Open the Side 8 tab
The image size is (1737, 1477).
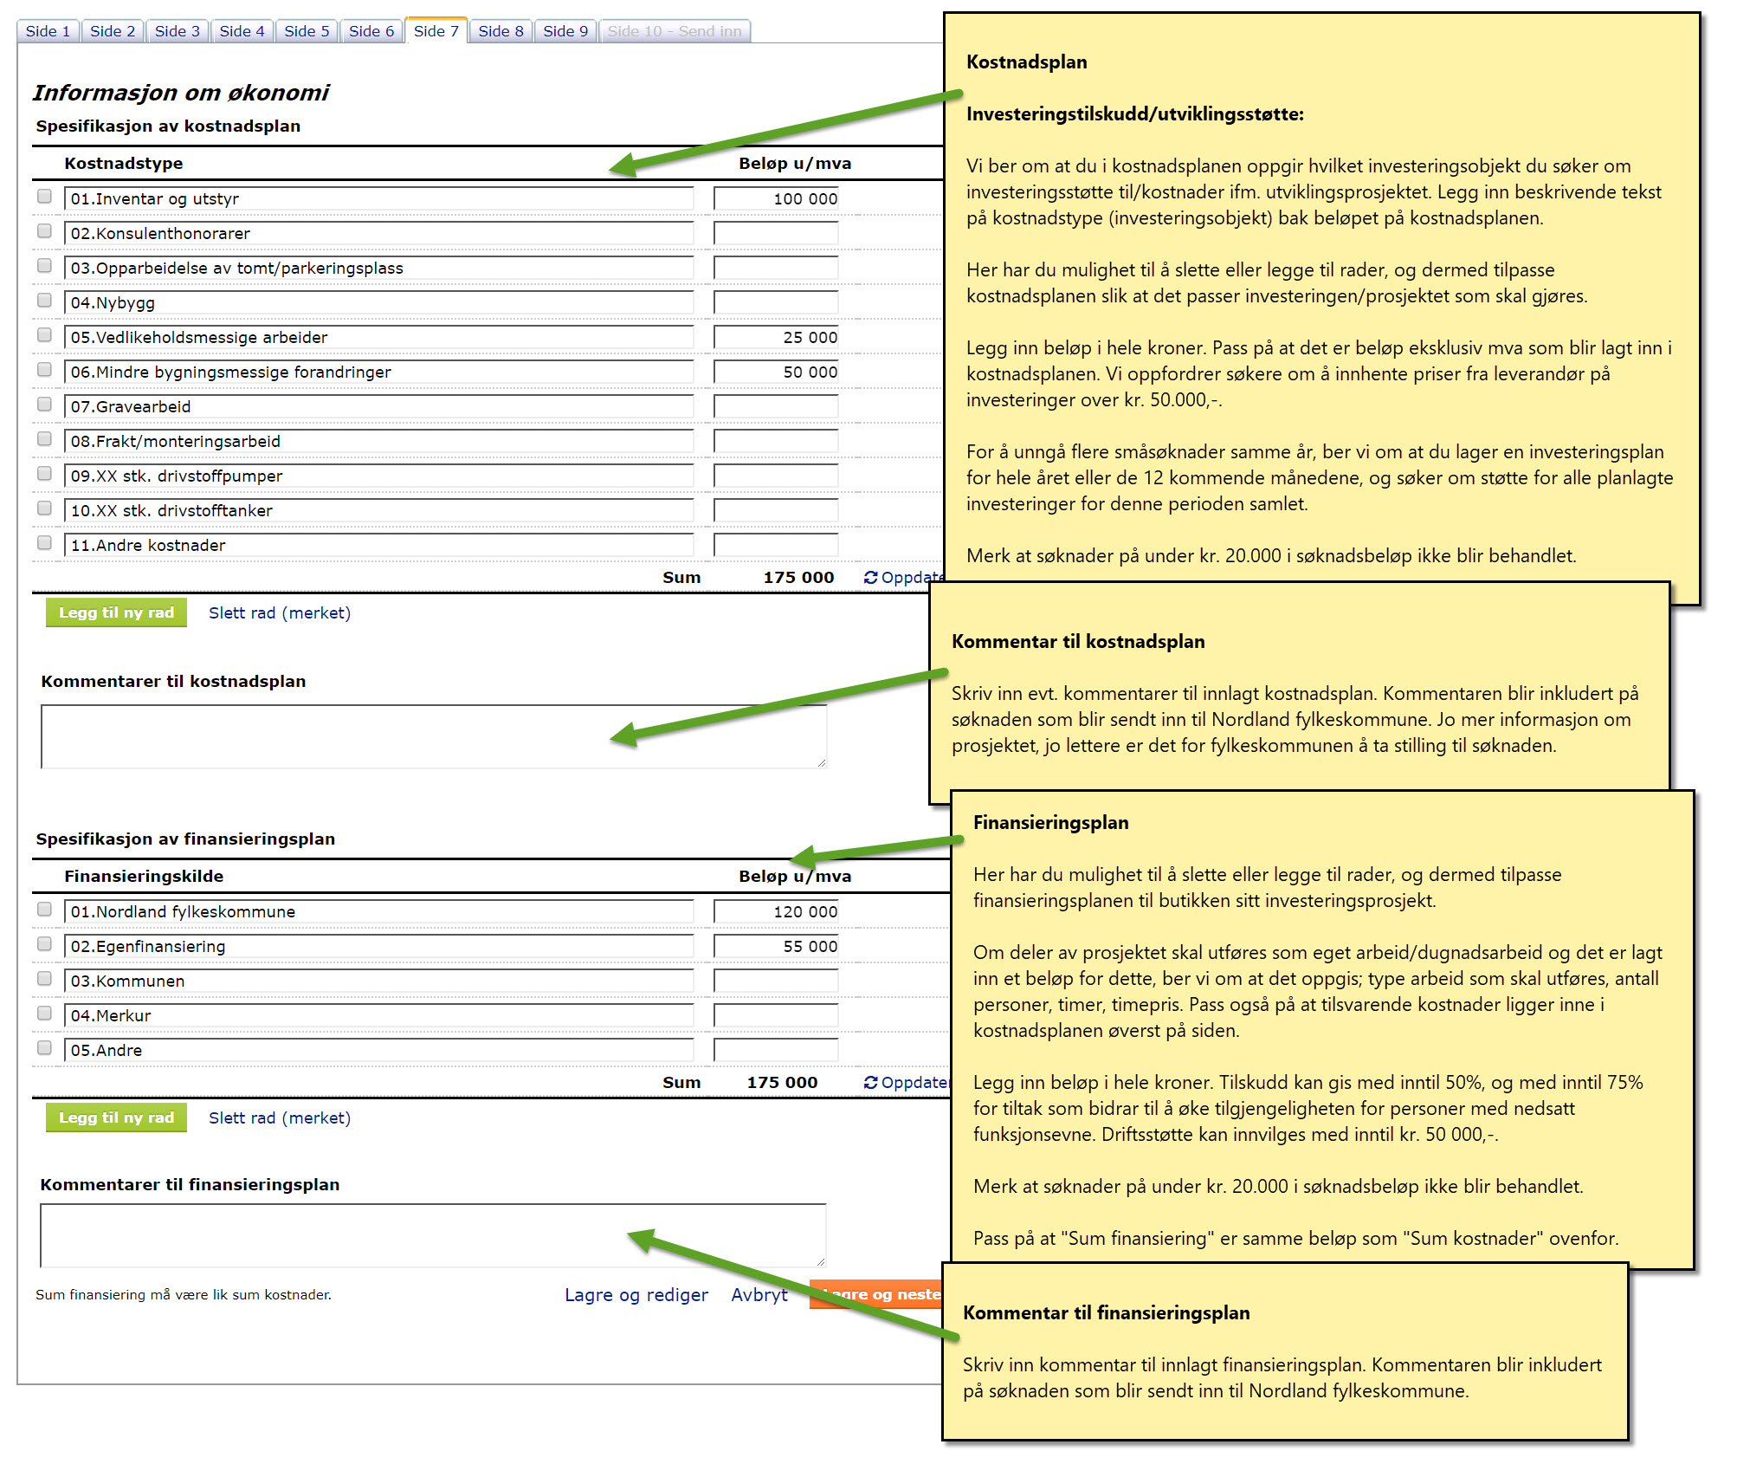click(500, 31)
